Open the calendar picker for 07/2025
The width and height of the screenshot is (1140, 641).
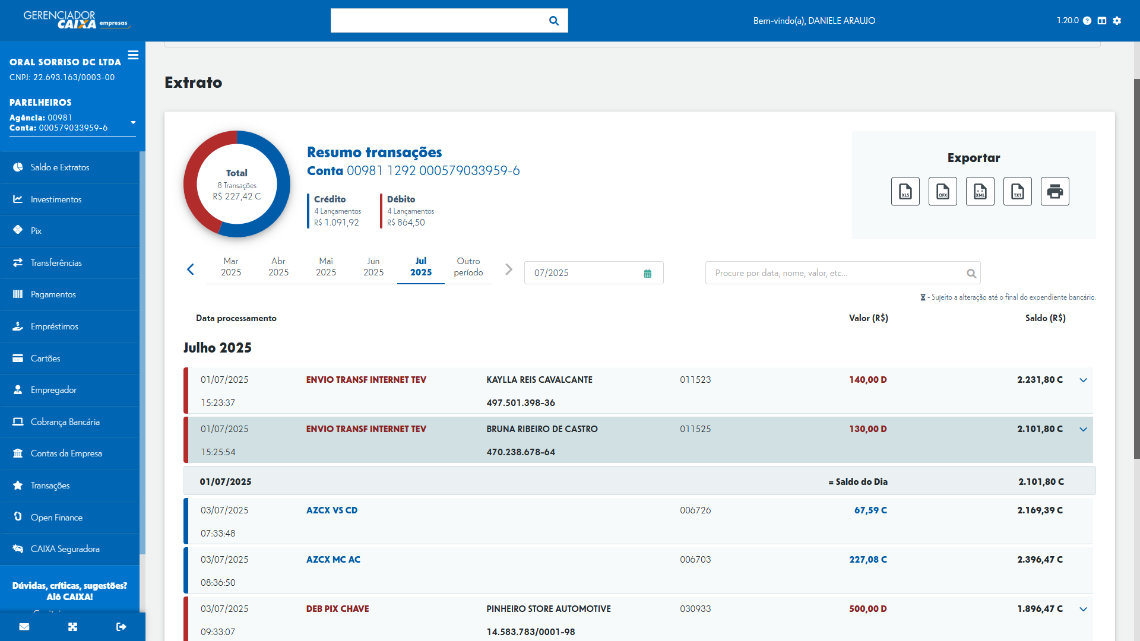click(x=647, y=274)
